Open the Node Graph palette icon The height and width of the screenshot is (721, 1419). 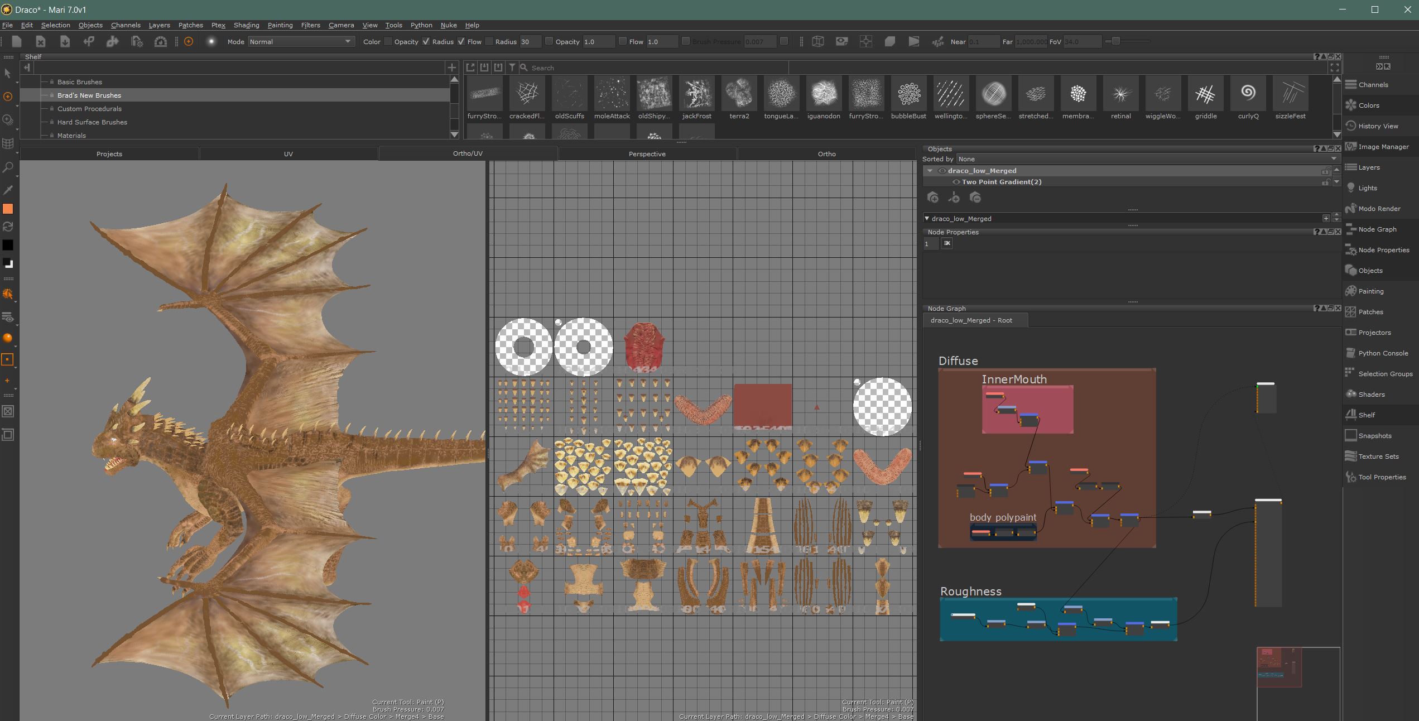(1351, 229)
